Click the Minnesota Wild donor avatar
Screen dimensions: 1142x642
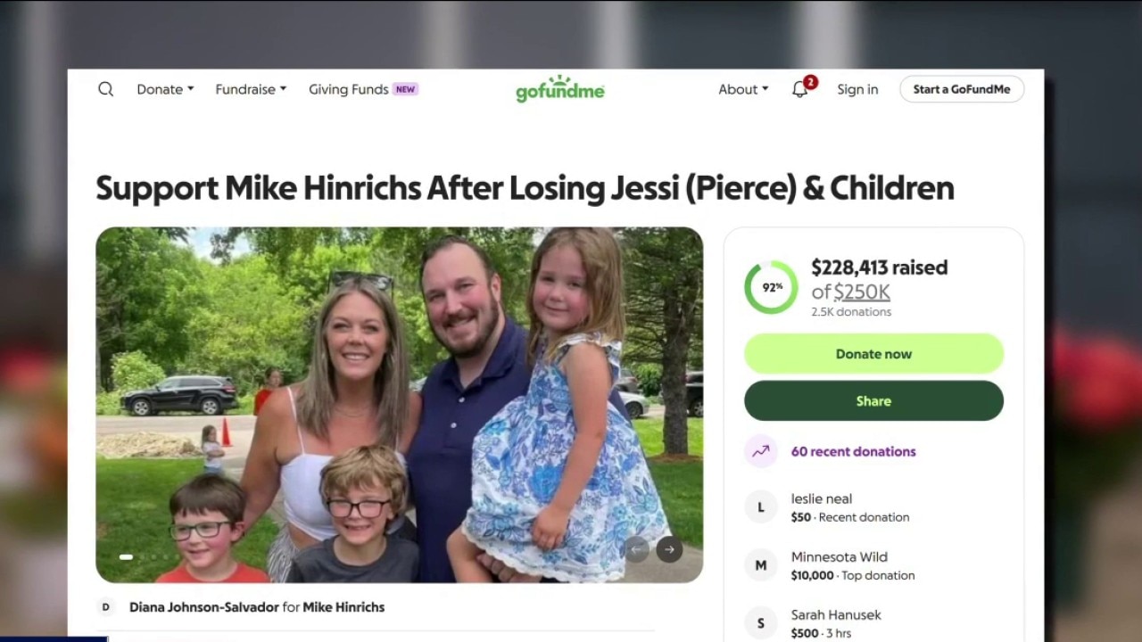[761, 565]
